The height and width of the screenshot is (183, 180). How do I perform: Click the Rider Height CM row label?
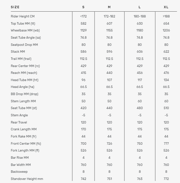23,16
